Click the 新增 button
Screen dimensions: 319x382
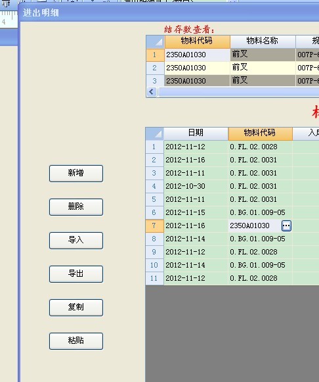click(x=76, y=174)
